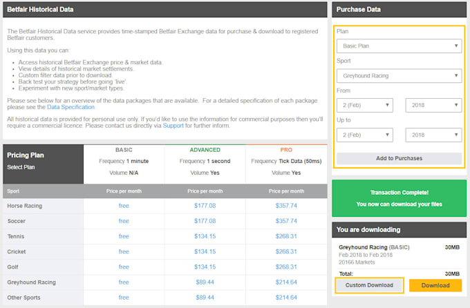Click Greyhound Racing advanced price $89.44
Image resolution: width=470 pixels, height=308 pixels.
click(x=205, y=282)
